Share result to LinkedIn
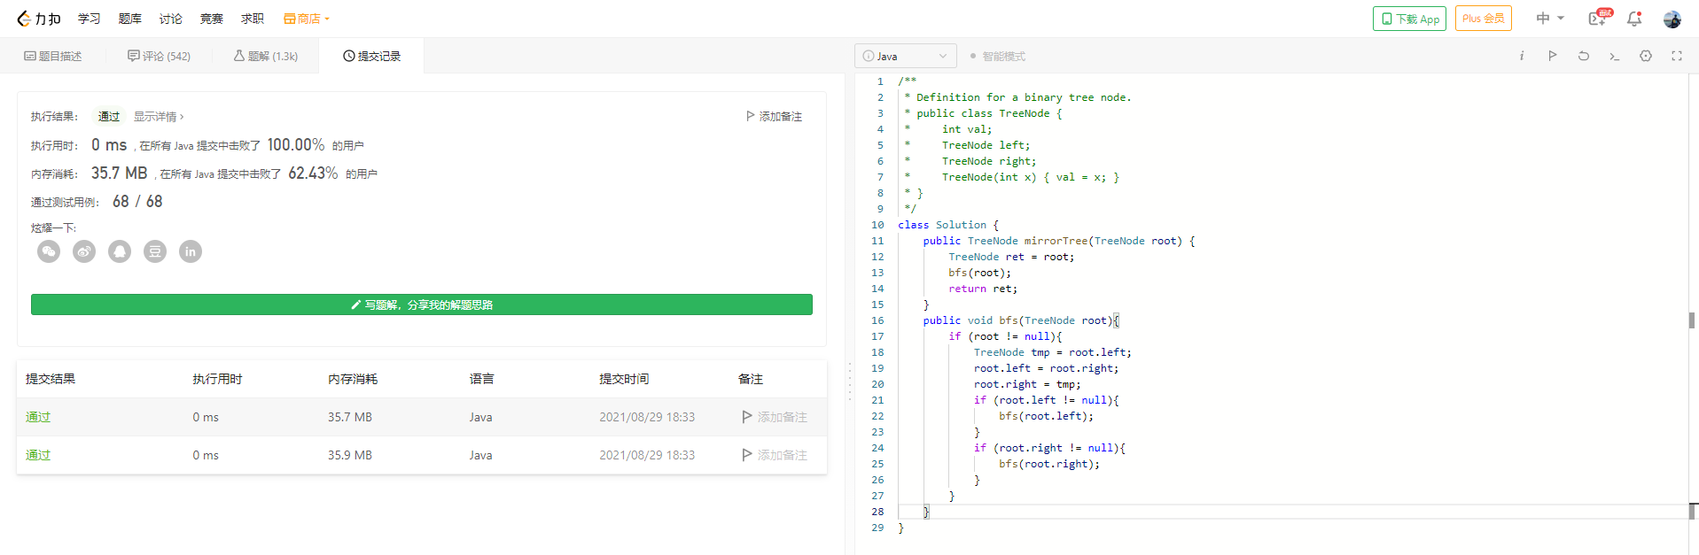The width and height of the screenshot is (1699, 555). coord(191,251)
